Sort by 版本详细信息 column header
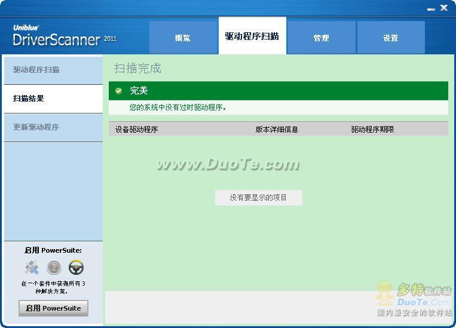Viewport: 456px width, 328px height. pos(277,130)
